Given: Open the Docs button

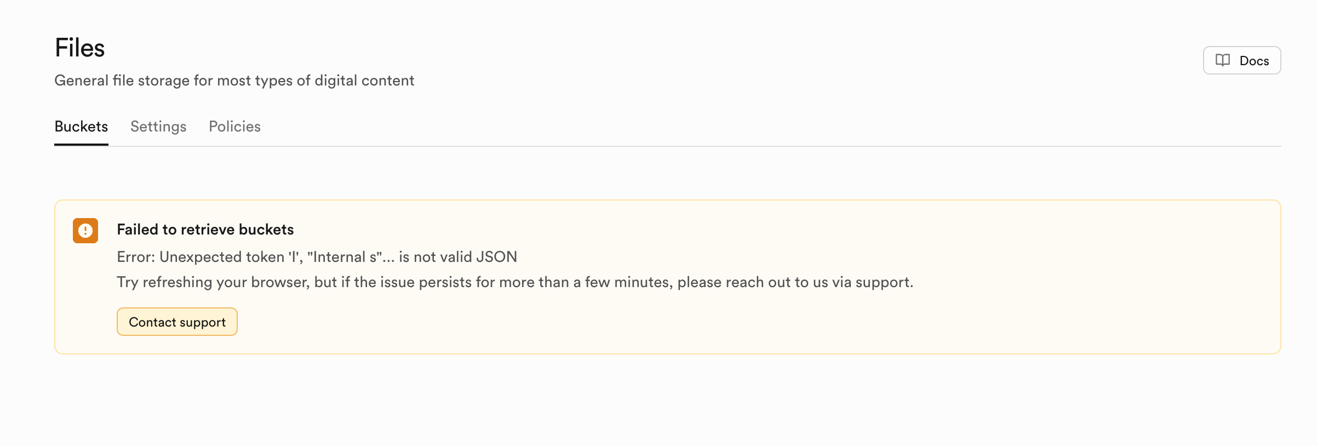Looking at the screenshot, I should tap(1241, 60).
